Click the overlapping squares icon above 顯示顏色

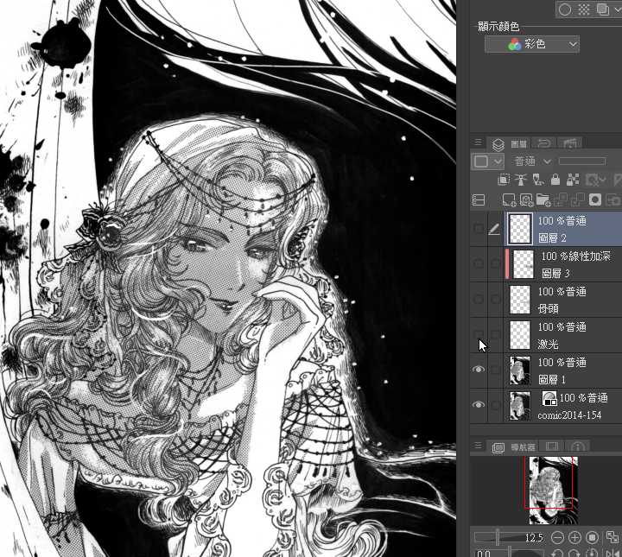603,9
